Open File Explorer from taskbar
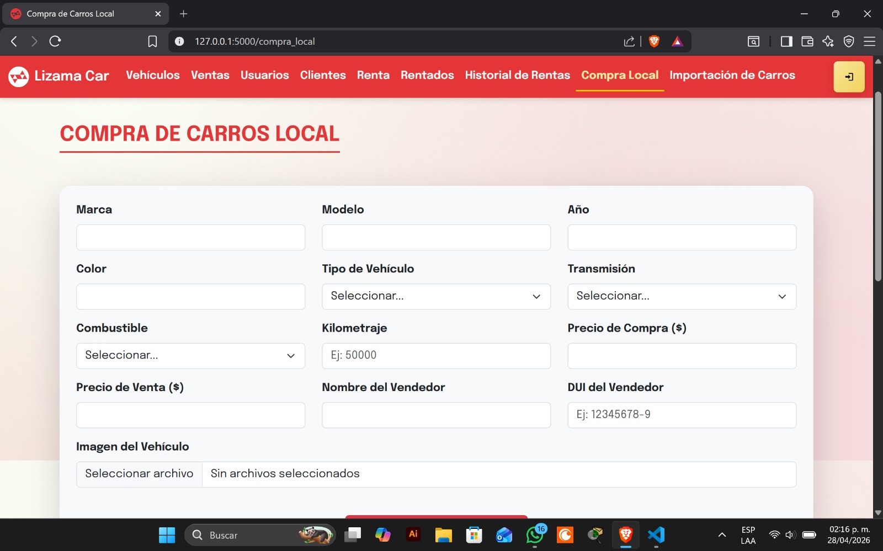Screen dimensions: 883x551 [443, 535]
